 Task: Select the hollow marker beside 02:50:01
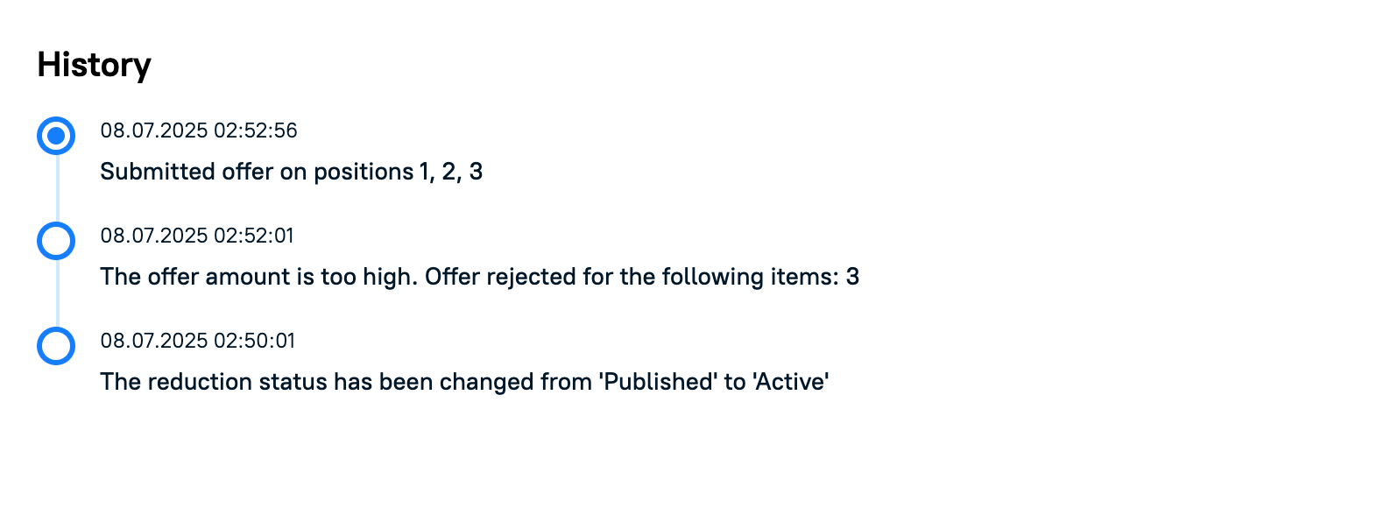[56, 346]
